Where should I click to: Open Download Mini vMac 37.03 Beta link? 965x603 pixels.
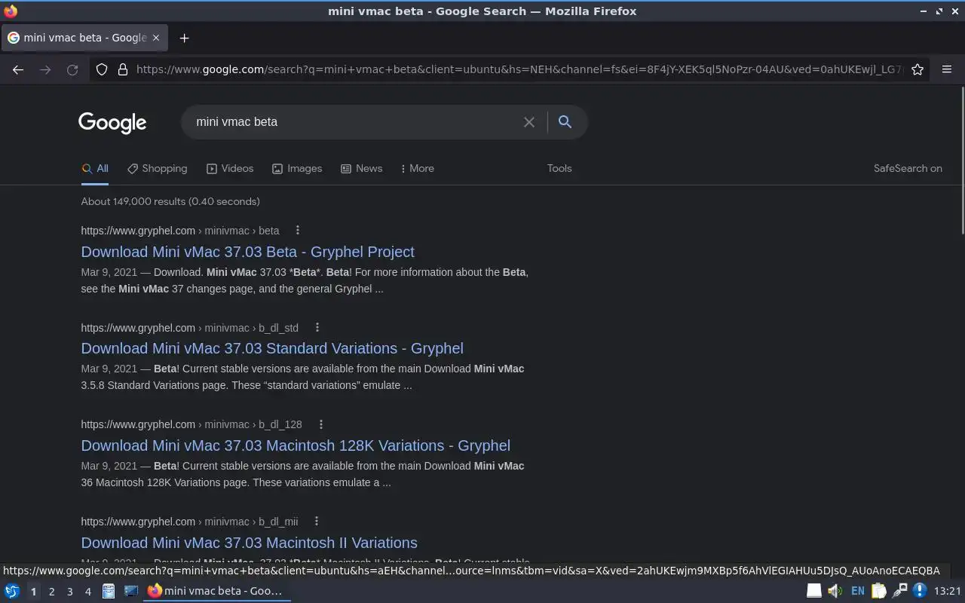click(x=247, y=252)
